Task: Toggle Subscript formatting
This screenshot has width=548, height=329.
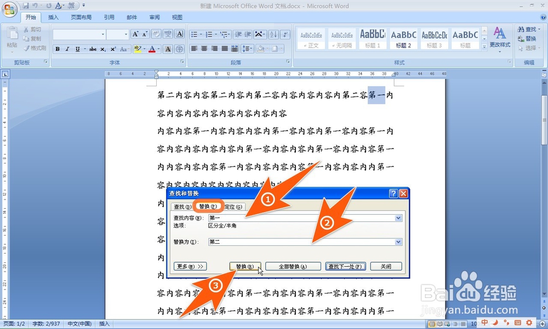Action: [103, 49]
